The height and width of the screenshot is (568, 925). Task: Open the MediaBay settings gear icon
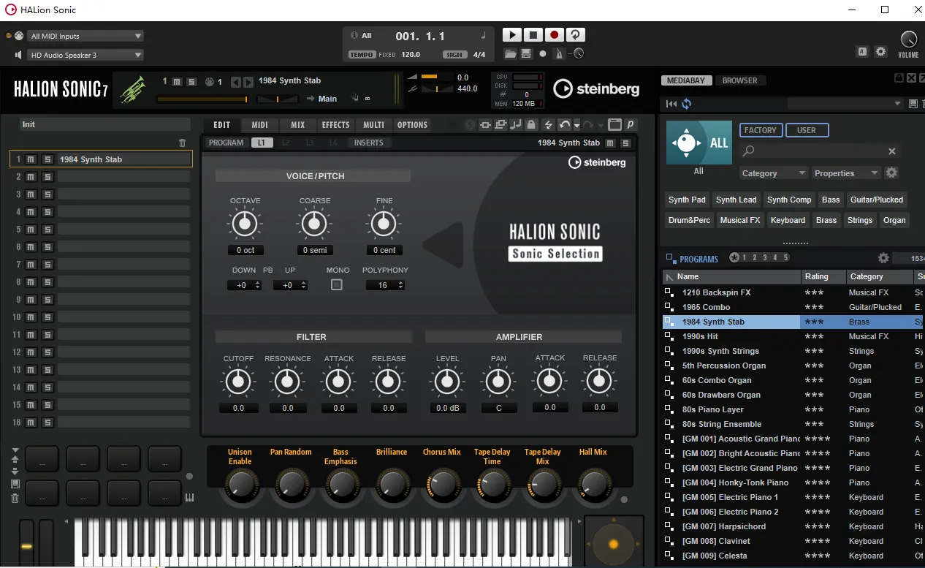click(x=891, y=173)
